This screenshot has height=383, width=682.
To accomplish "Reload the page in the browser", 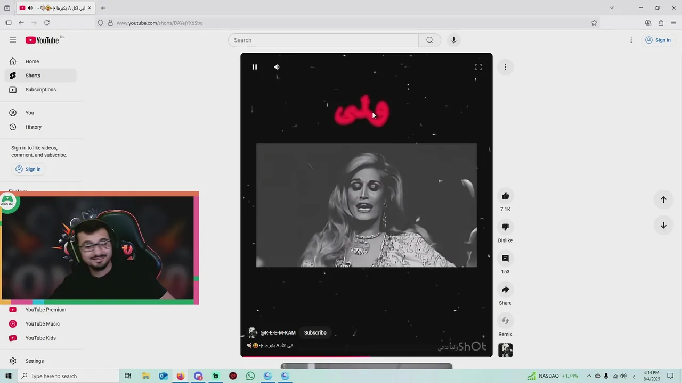I will 47,23.
